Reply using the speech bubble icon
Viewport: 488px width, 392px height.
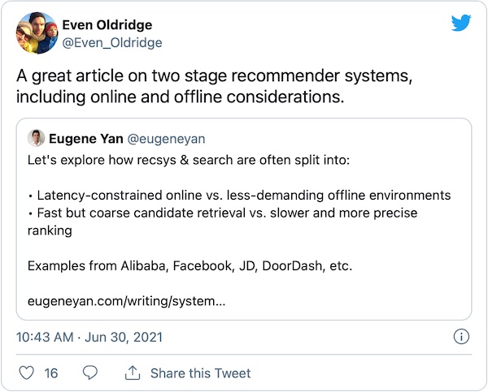tap(90, 373)
